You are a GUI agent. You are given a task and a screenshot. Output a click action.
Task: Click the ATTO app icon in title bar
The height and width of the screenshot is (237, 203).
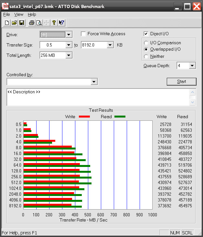pos(5,6)
